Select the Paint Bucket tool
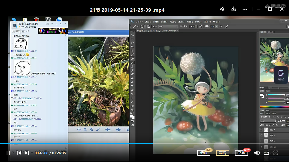This screenshot has height=162, width=289. pyautogui.click(x=132, y=78)
